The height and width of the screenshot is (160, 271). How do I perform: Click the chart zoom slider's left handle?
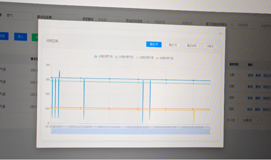click(52, 131)
